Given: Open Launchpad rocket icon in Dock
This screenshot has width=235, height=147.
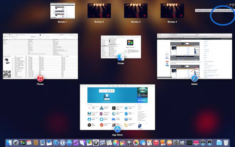Looking at the screenshot, I should 16,143.
